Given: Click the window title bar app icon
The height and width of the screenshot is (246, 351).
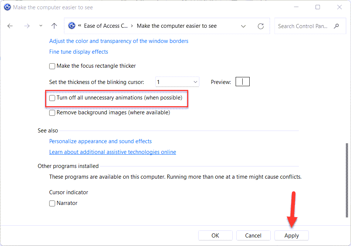Looking at the screenshot, I should 7,7.
